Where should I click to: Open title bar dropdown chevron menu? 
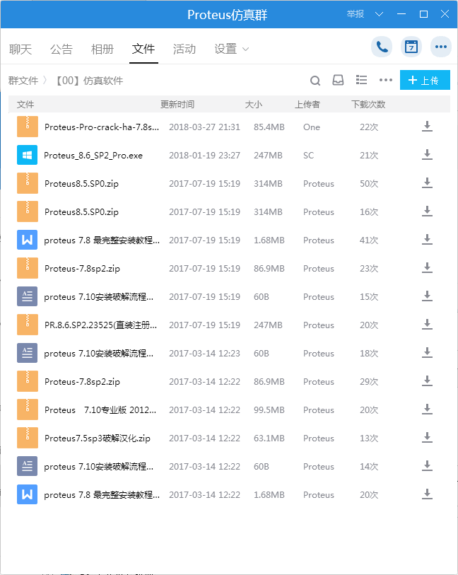tap(380, 14)
